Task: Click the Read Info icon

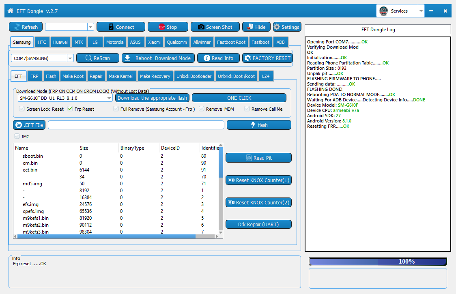Action: pos(206,58)
